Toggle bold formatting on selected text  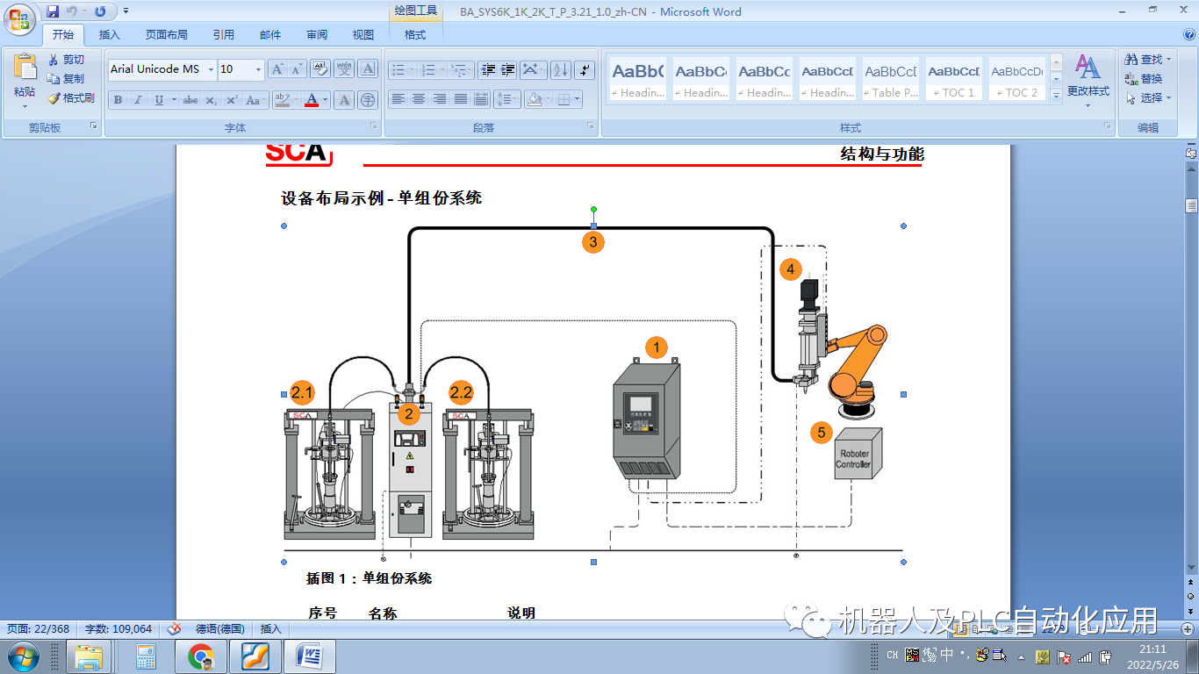pyautogui.click(x=118, y=99)
